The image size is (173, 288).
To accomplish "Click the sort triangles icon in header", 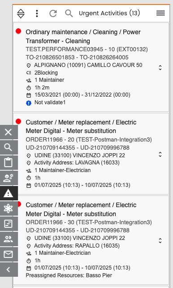I will pyautogui.click(x=21, y=13).
